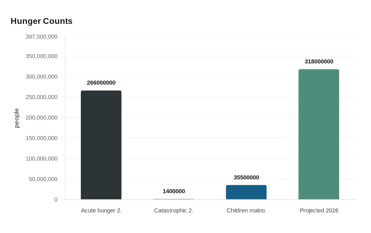Viewport: 371px width, 233px height.
Task: Select the 150,000,000 y-axis tick label
Action: (42, 138)
